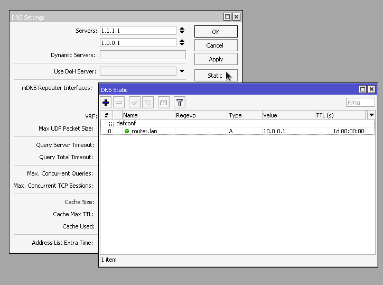This screenshot has width=383, height=285.
Task: Open the column selector dropdown in table header
Action: [x=371, y=115]
